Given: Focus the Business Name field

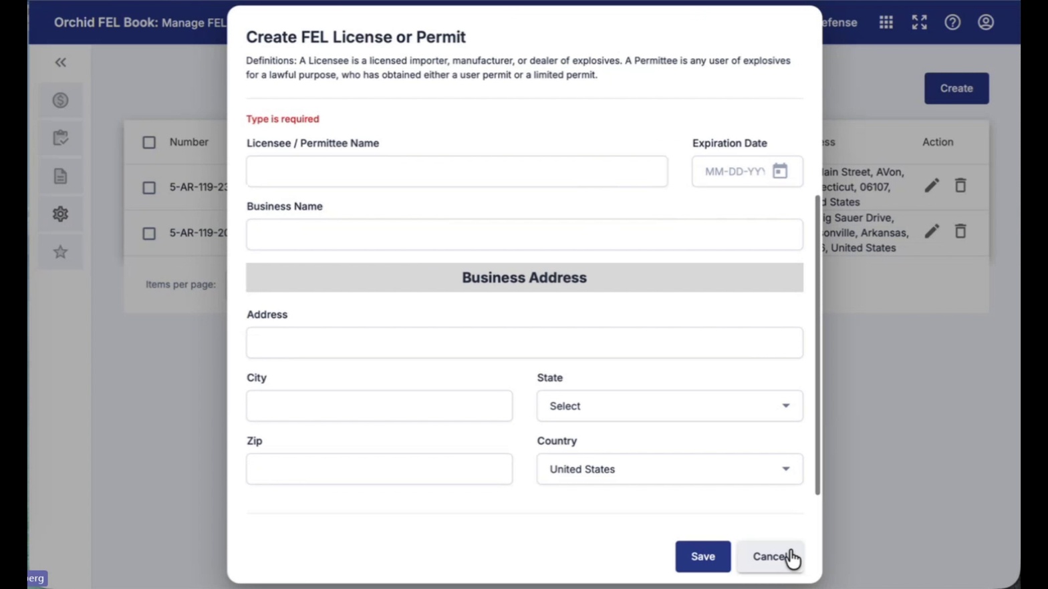Looking at the screenshot, I should (x=525, y=234).
